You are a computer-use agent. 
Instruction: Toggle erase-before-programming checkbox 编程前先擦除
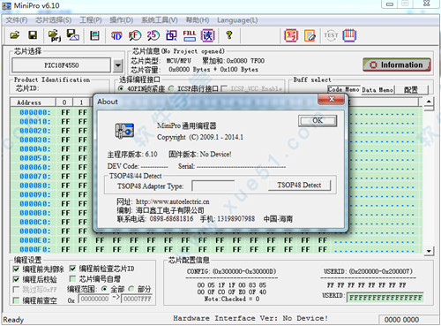(17, 269)
